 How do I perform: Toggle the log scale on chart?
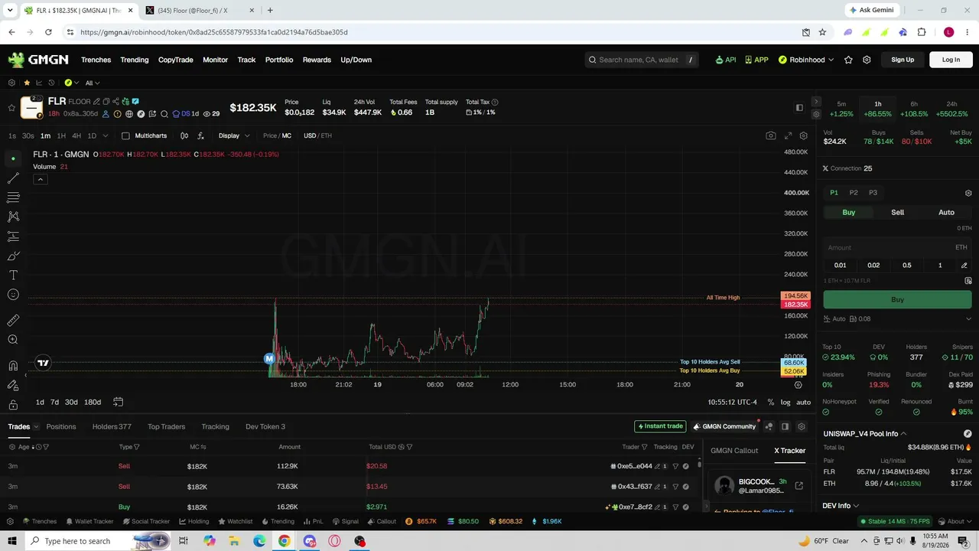(x=785, y=403)
